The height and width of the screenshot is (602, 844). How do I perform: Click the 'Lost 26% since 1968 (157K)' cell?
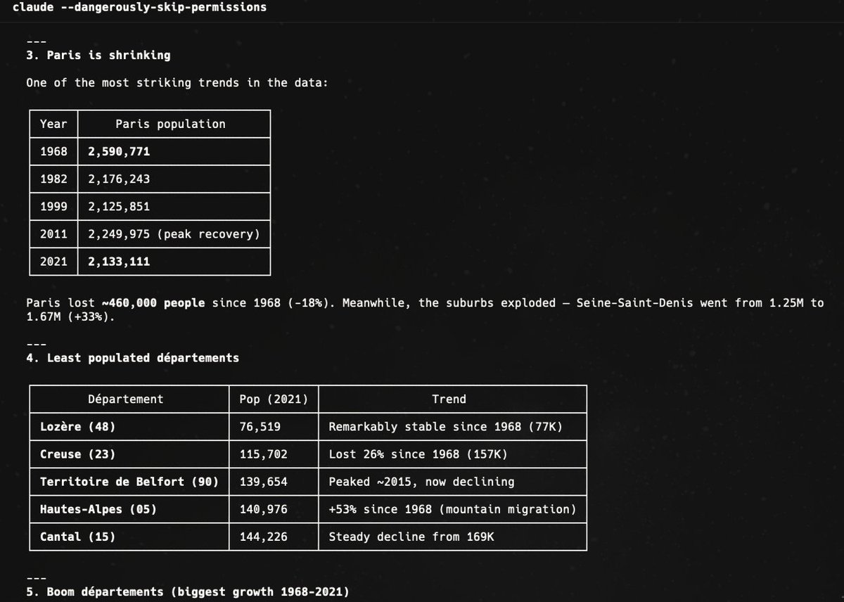[x=418, y=454]
